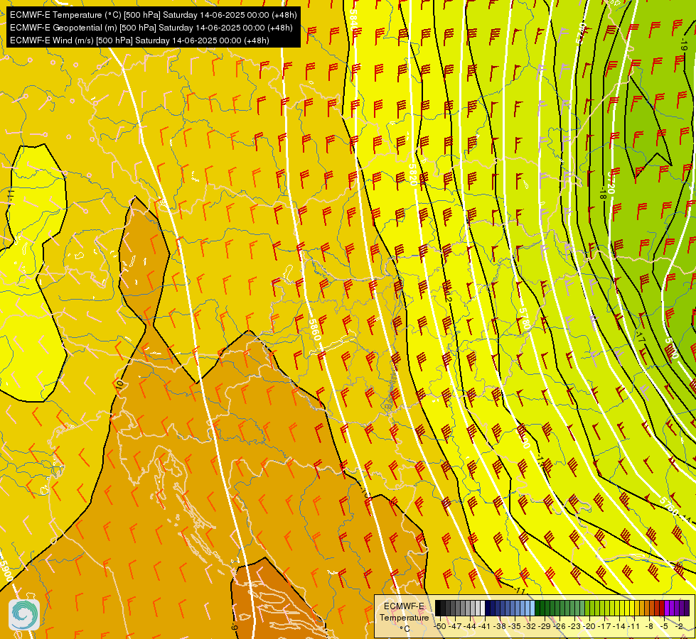Click the -23 legend tick label
696x639 pixels.
point(575,626)
